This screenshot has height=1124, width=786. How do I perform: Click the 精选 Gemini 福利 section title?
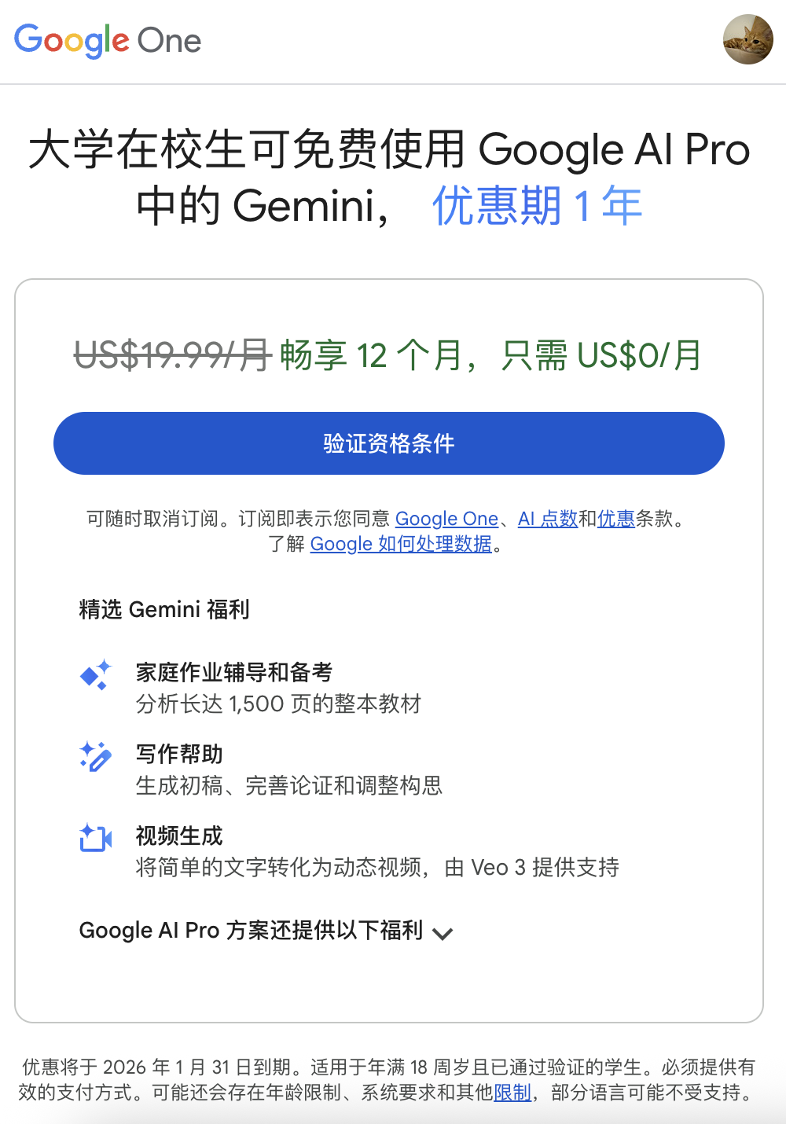click(x=164, y=609)
